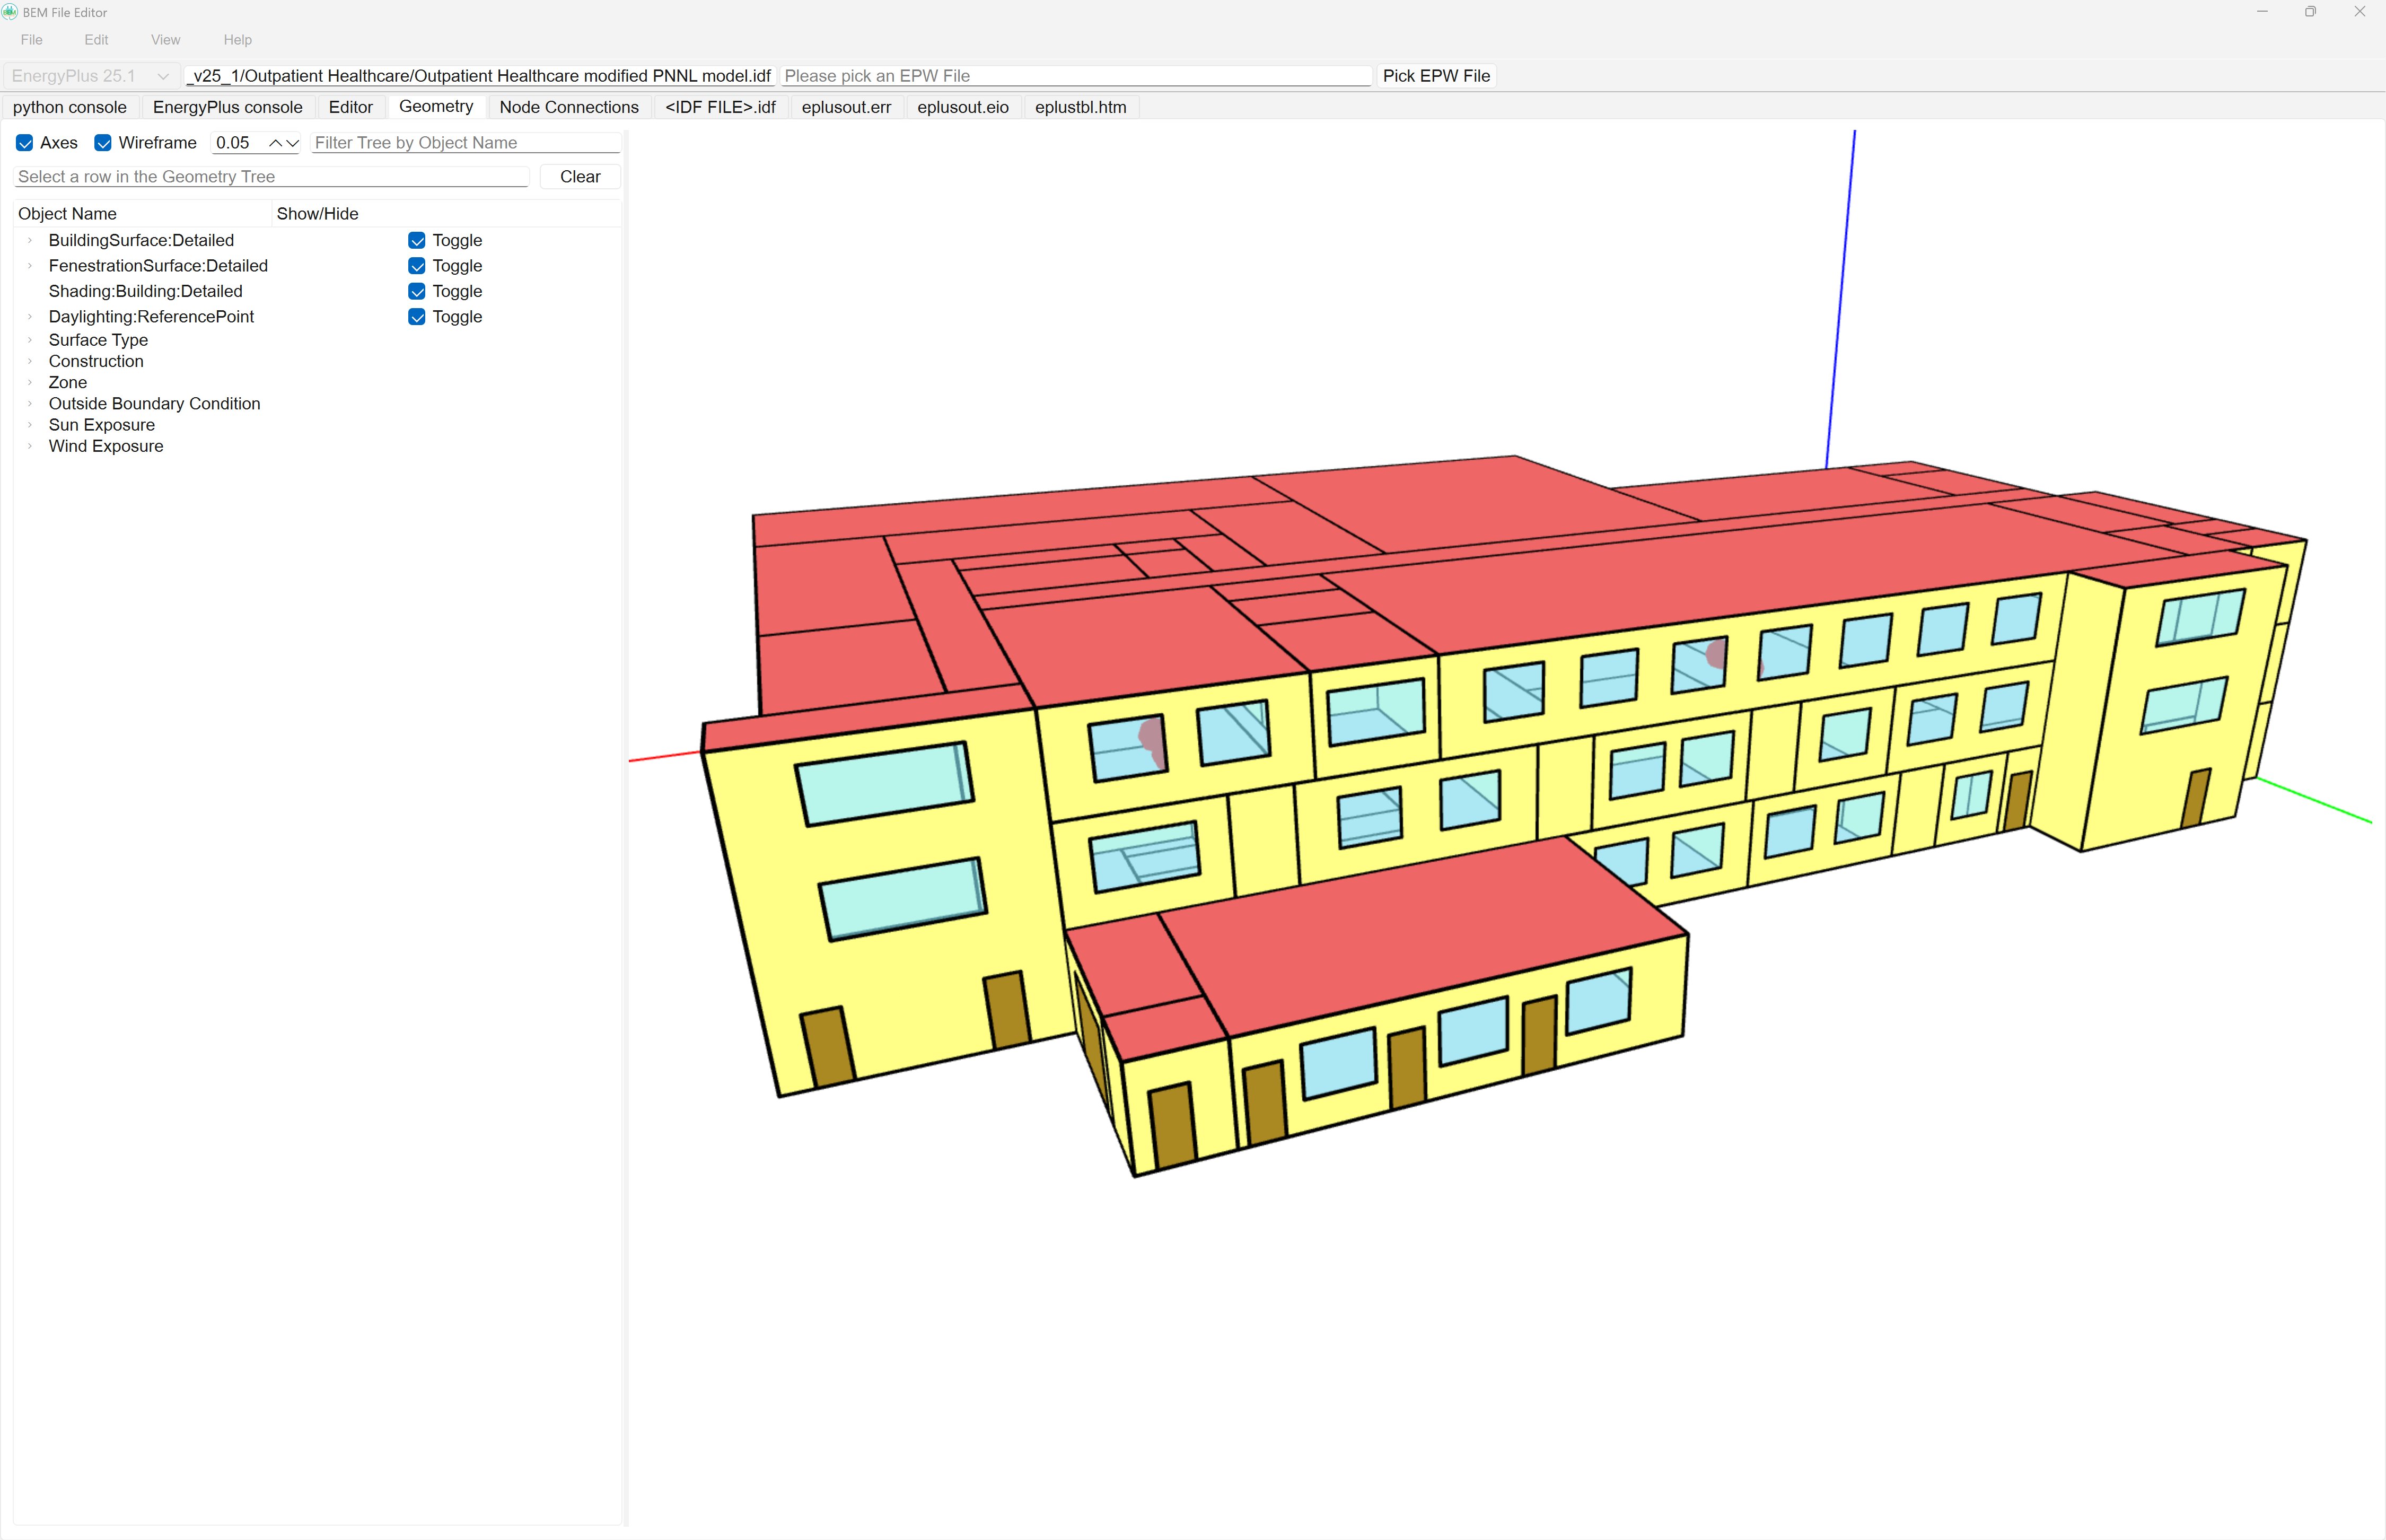
Task: Click the Object Name column header
Action: pyautogui.click(x=143, y=214)
